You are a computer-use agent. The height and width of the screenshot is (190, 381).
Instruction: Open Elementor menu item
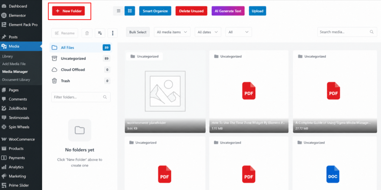[21, 16]
